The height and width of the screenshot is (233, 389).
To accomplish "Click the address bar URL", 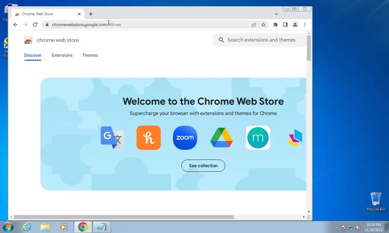I will click(86, 25).
